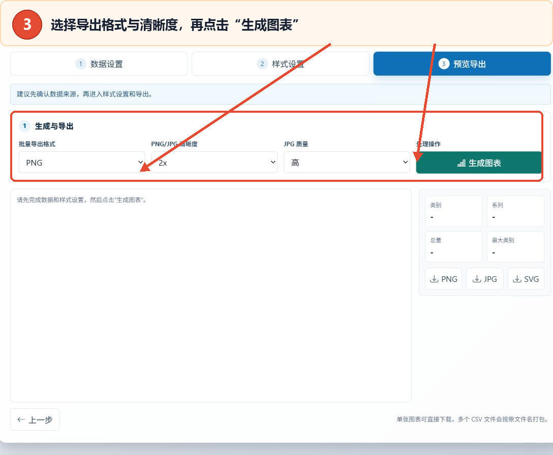The image size is (553, 455).
Task: Click the 最大类别 stat card
Action: pyautogui.click(x=515, y=246)
